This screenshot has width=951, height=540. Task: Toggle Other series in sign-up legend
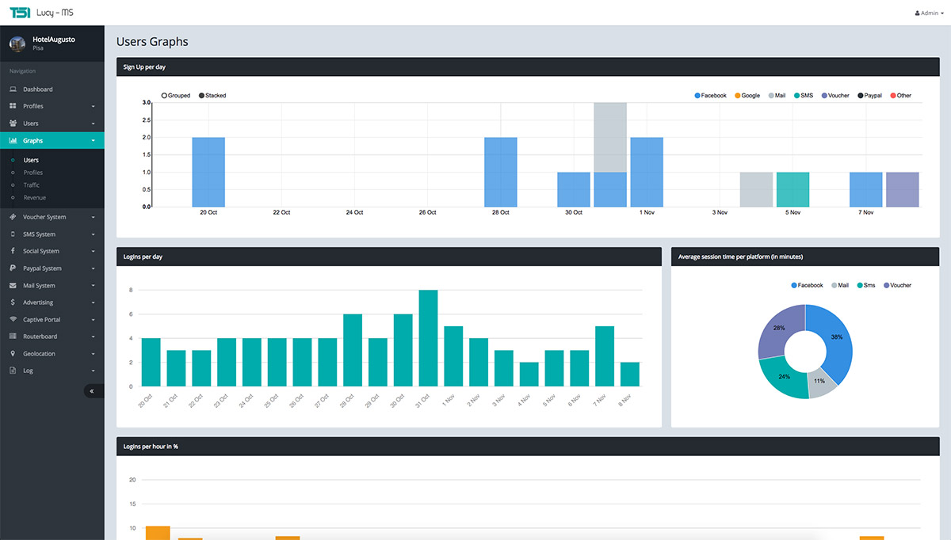click(x=901, y=96)
